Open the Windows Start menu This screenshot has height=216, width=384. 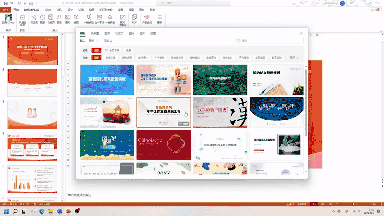click(x=6, y=211)
